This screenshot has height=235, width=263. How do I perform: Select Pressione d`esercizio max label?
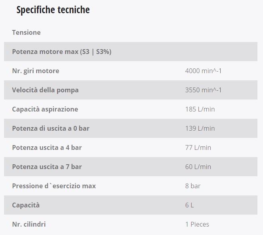(x=54, y=186)
